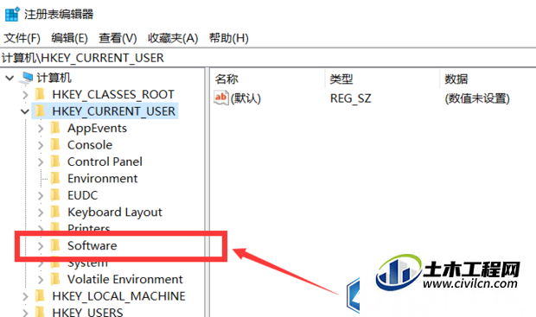Select the Volatile Environment key
The width and height of the screenshot is (536, 317).
click(124, 279)
